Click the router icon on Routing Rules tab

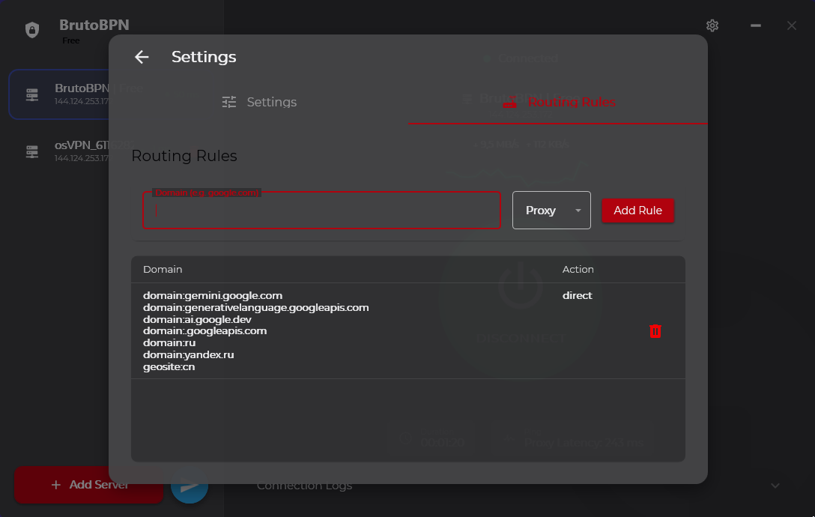tap(510, 103)
